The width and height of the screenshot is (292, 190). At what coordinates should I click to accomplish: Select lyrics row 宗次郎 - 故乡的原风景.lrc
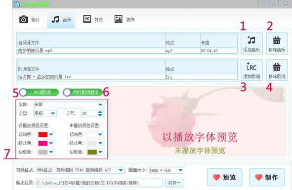[127, 77]
